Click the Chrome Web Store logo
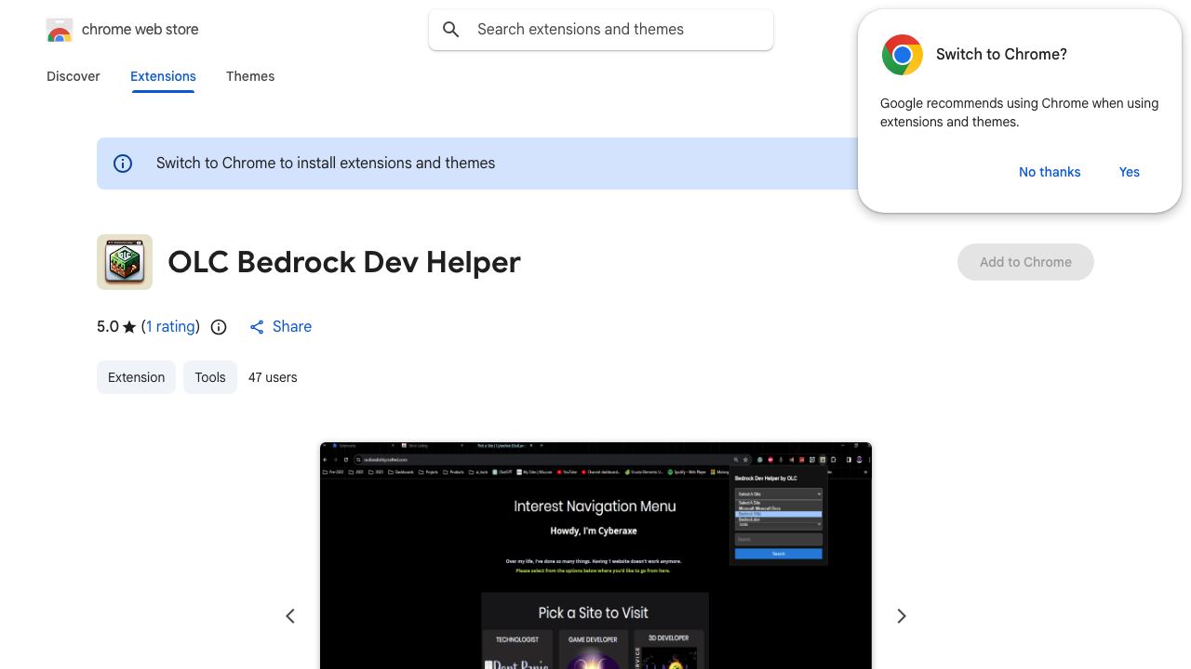This screenshot has height=669, width=1191. (60, 30)
